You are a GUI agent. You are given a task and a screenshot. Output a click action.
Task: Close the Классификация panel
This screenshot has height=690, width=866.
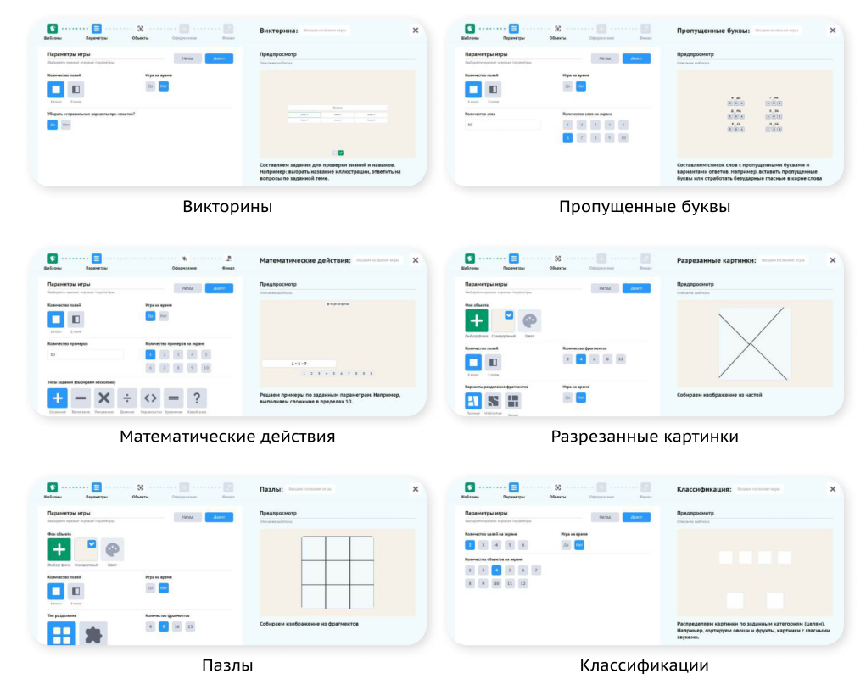click(x=833, y=489)
